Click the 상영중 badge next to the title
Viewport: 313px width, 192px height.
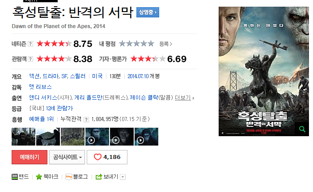point(148,13)
